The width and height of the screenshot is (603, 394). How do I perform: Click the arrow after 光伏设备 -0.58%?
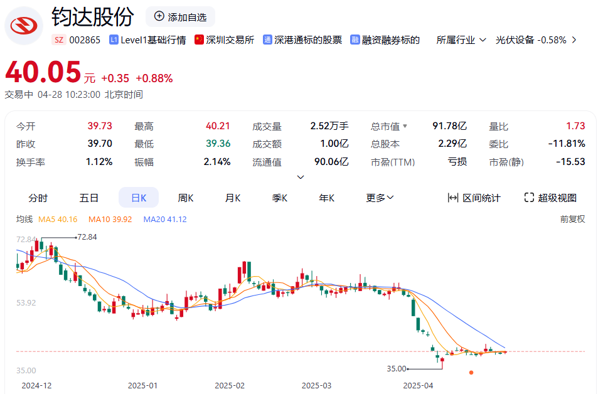pyautogui.click(x=574, y=40)
